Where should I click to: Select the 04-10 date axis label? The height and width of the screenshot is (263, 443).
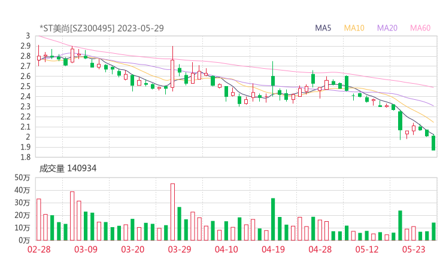click(226, 249)
